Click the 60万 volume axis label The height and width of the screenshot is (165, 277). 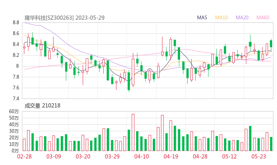(x=14, y=111)
